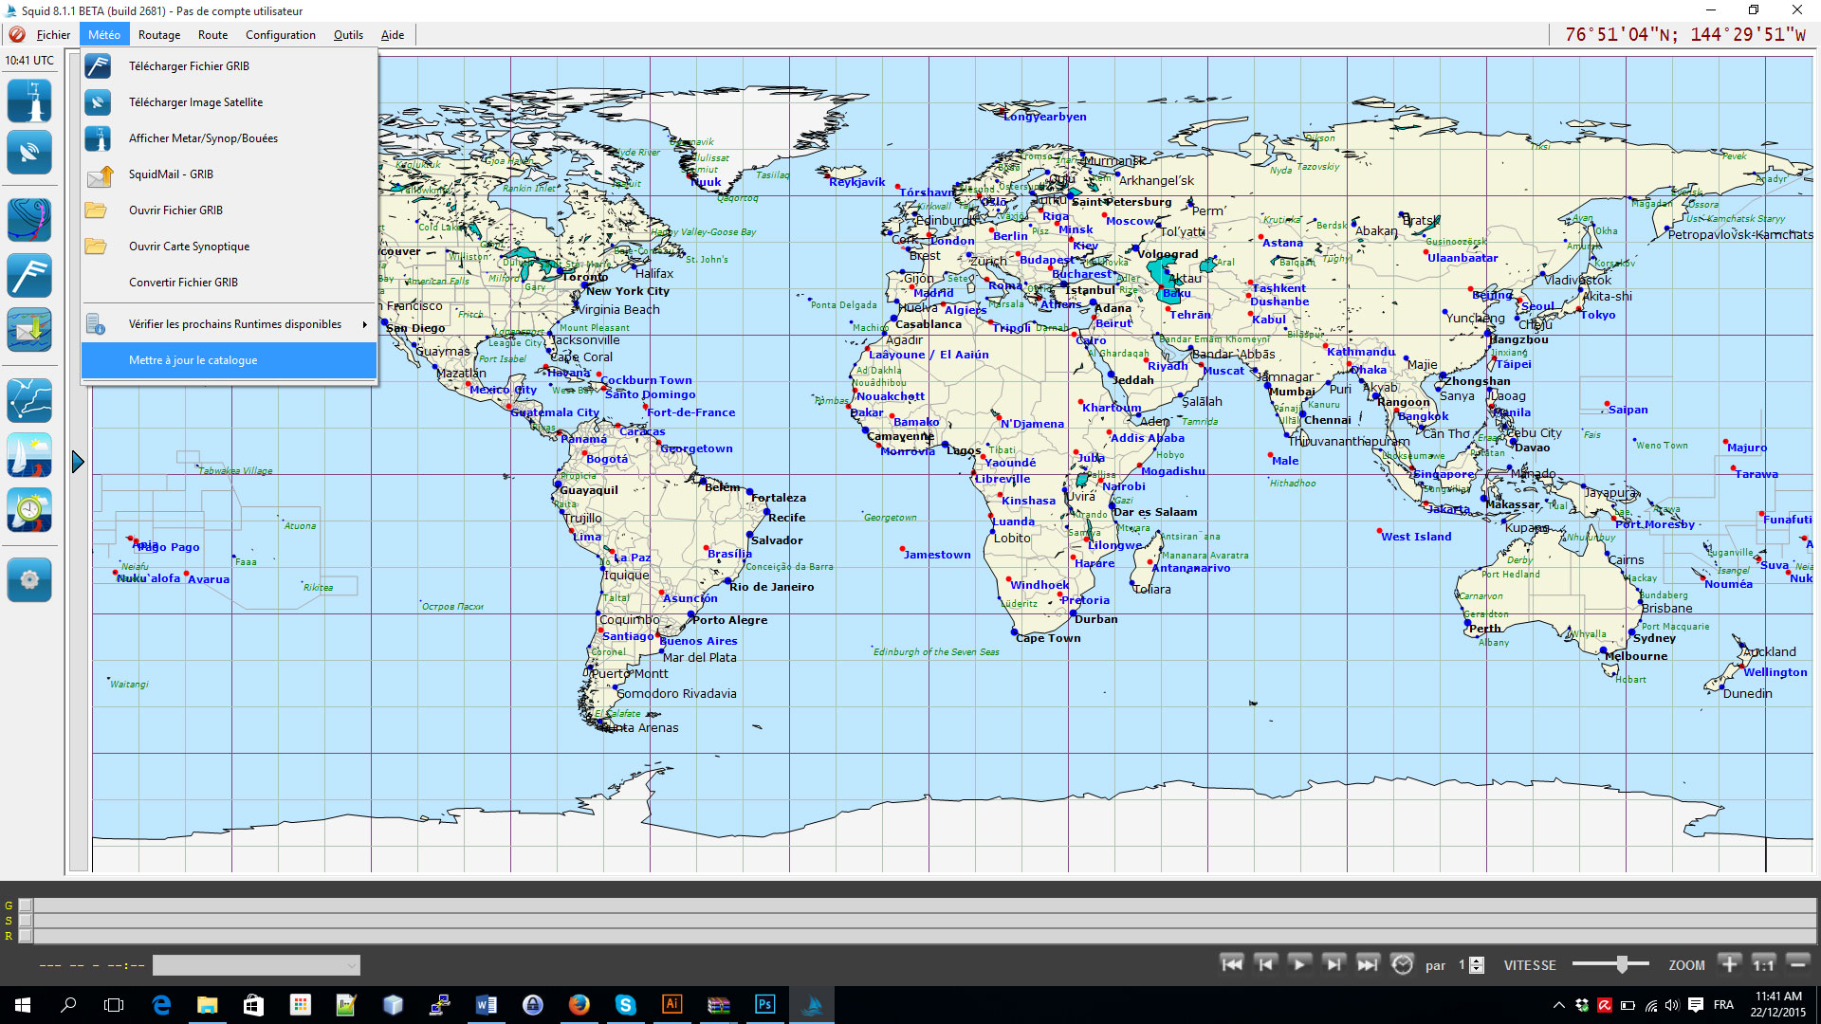Viewport: 1821px width, 1024px height.
Task: Click the clock icon in playback bar
Action: pyautogui.click(x=1402, y=964)
